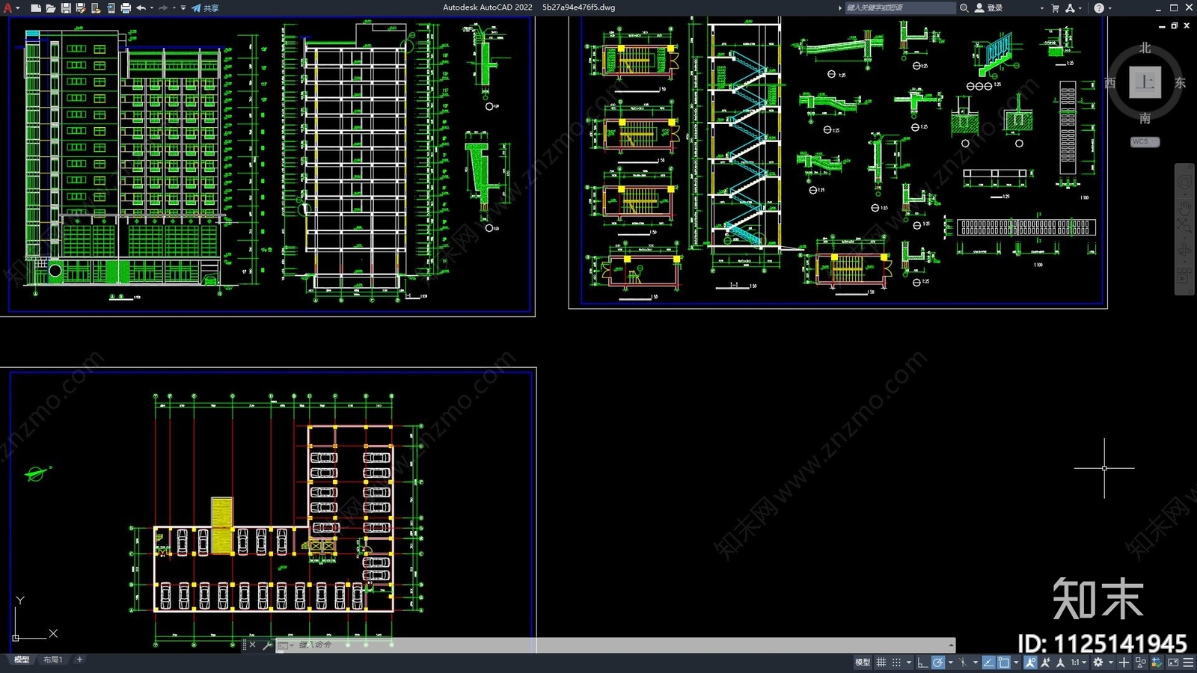Toggle isometric drafting icon

pyautogui.click(x=963, y=663)
